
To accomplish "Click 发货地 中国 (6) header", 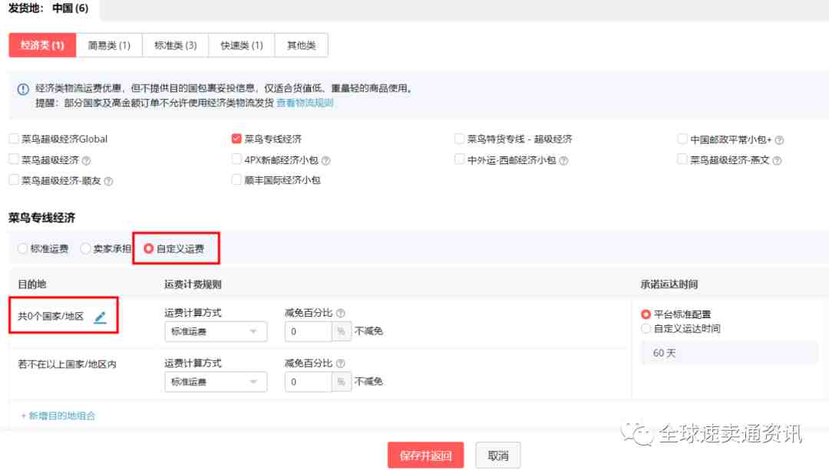I will click(48, 8).
